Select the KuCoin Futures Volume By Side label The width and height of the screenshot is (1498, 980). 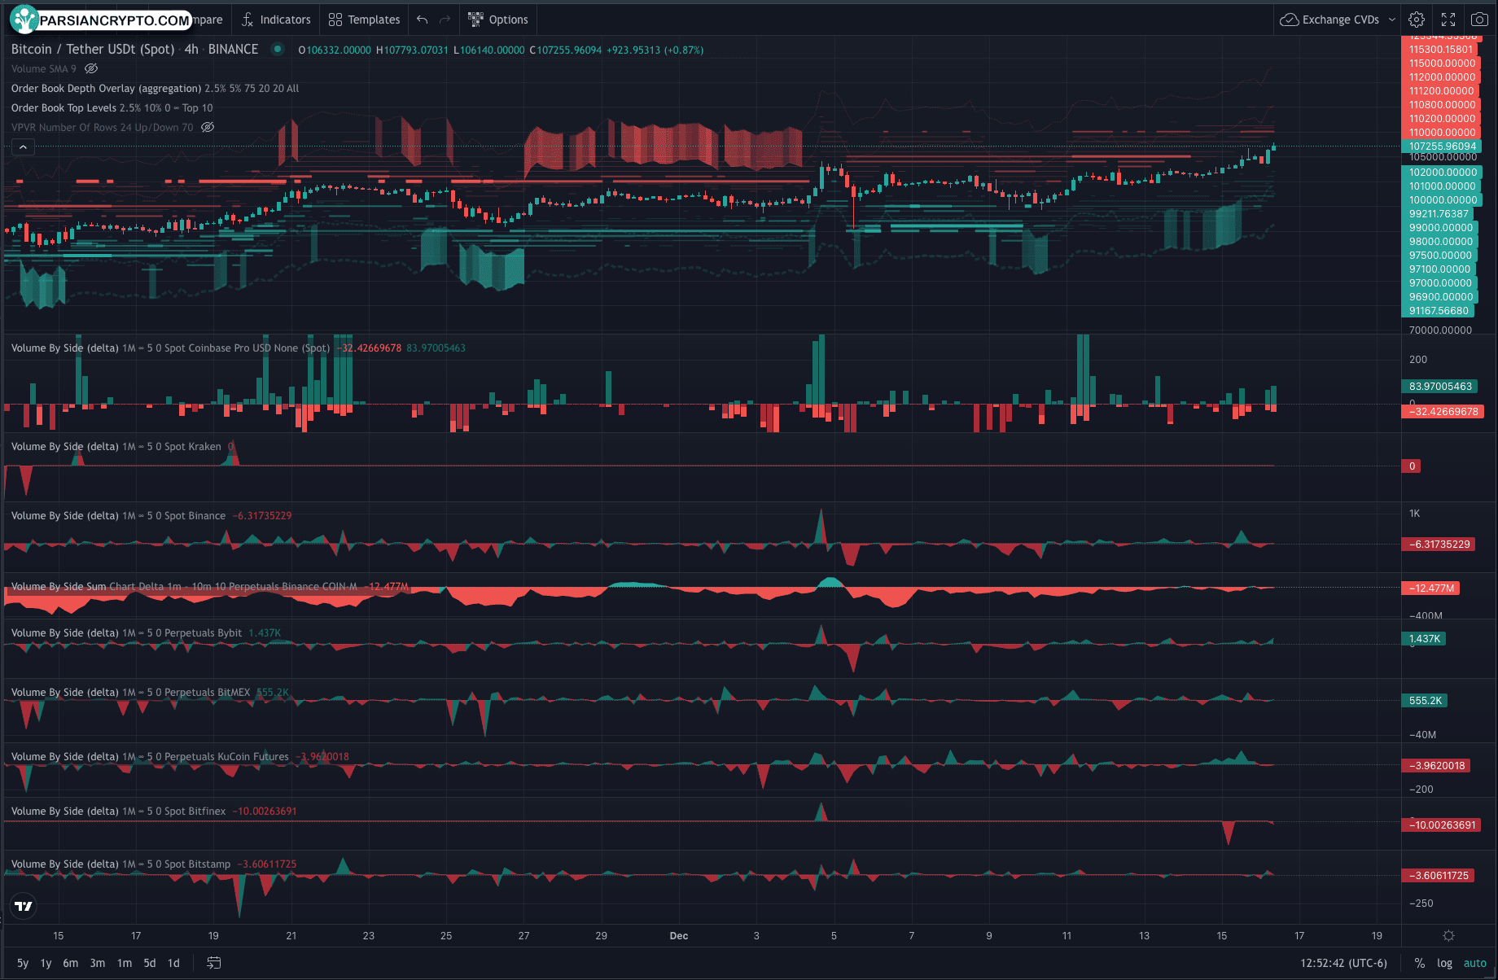(151, 757)
